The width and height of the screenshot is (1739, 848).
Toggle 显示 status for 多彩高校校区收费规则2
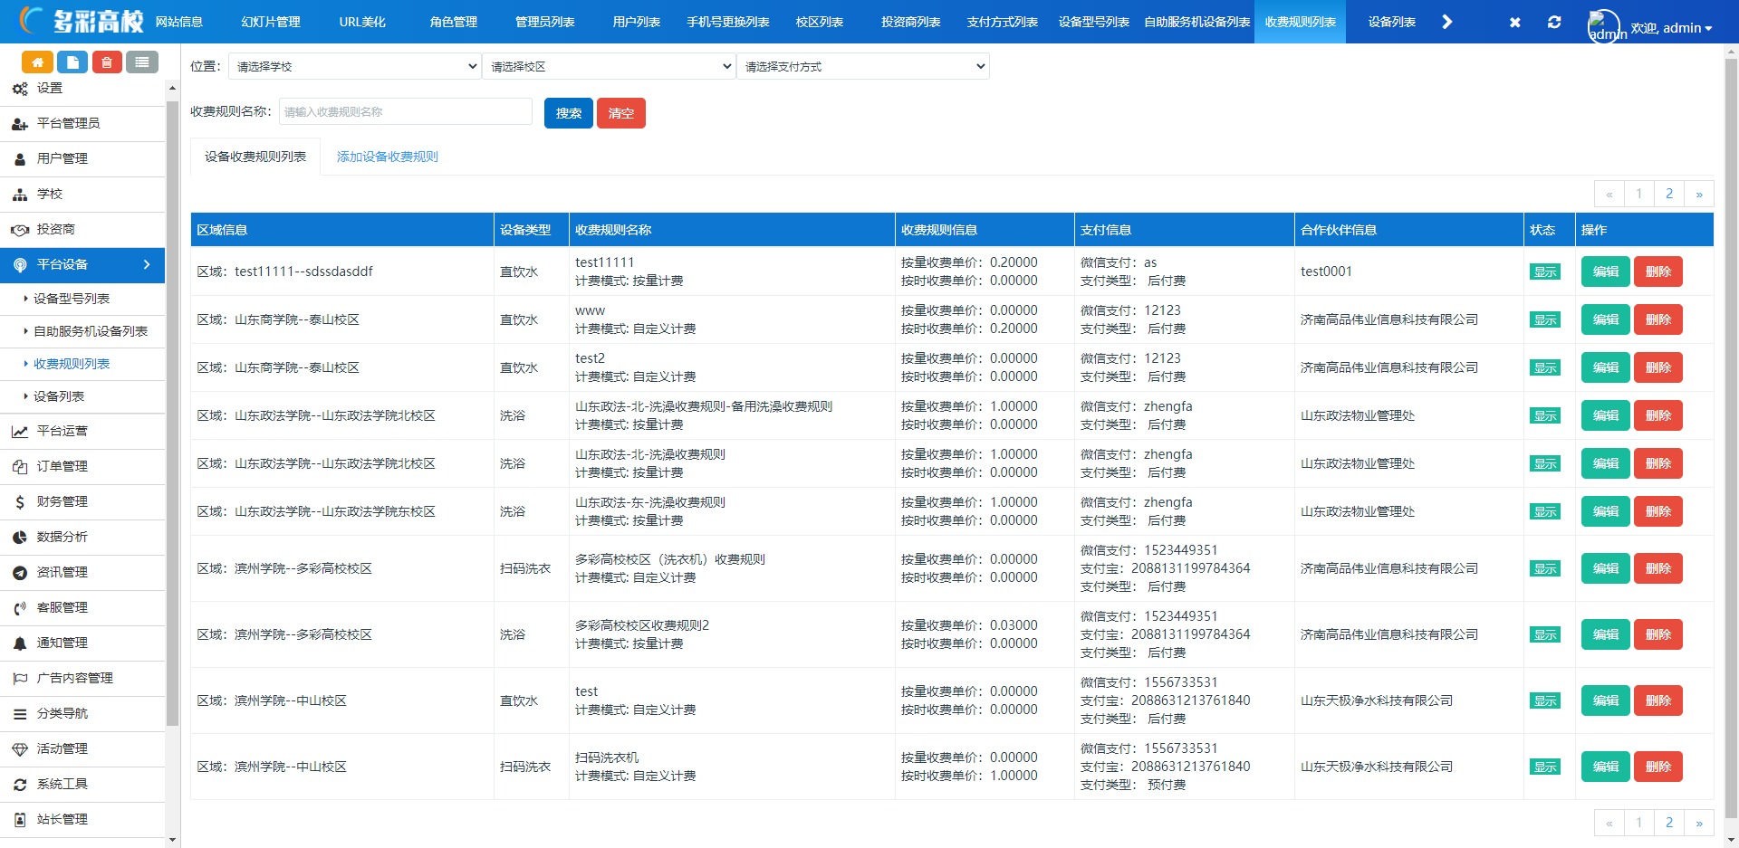pyautogui.click(x=1545, y=634)
